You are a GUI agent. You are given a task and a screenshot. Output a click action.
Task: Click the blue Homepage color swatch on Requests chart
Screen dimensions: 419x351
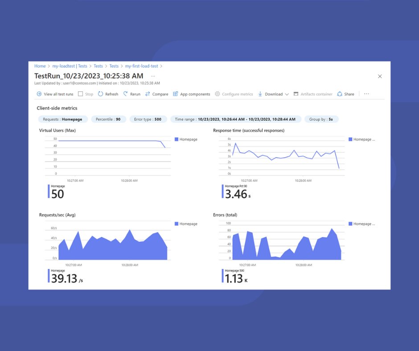click(x=176, y=224)
